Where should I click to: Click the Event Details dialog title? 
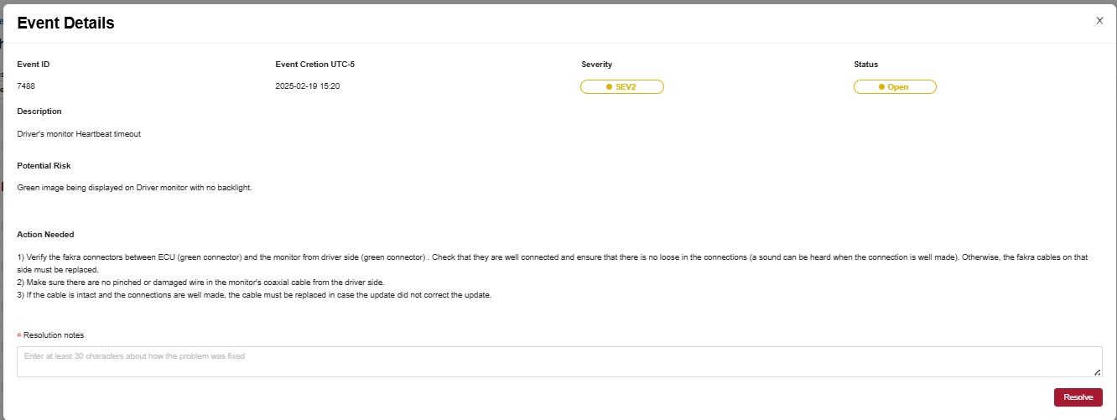coord(65,23)
